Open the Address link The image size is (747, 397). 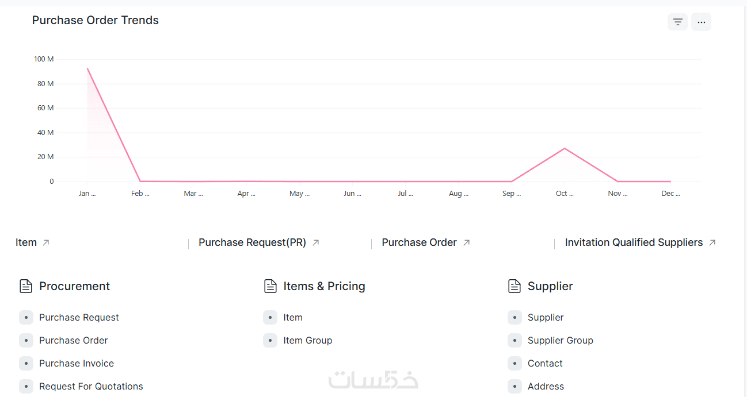[546, 386]
